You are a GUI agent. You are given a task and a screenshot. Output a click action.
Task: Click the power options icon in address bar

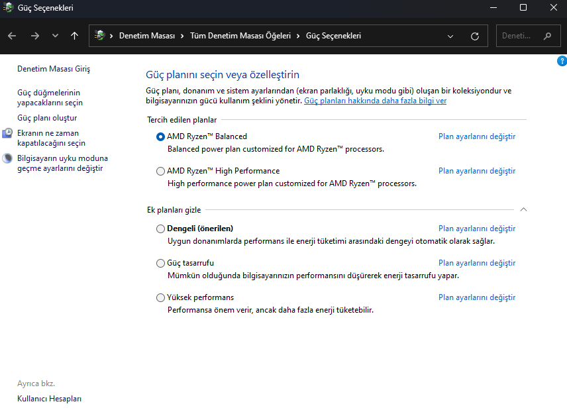pos(99,35)
